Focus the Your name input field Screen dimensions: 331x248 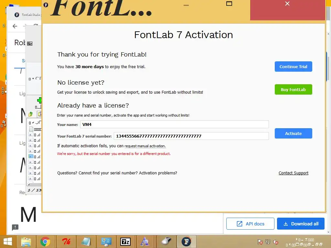(174, 124)
